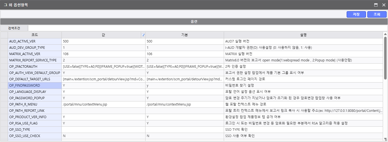The height and width of the screenshot is (142, 388).
Task: Select the OP_2FACTORAUTH value cell
Action: click(103, 67)
